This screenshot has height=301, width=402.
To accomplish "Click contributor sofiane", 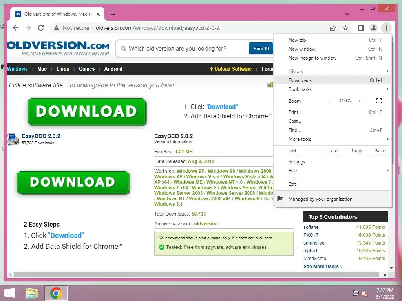I will tap(311, 227).
